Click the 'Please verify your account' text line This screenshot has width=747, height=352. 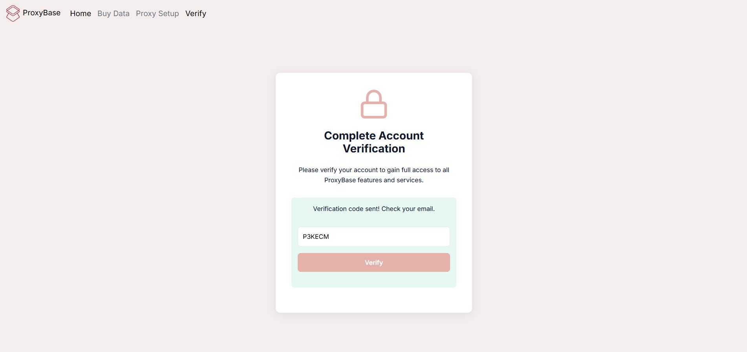tap(374, 170)
